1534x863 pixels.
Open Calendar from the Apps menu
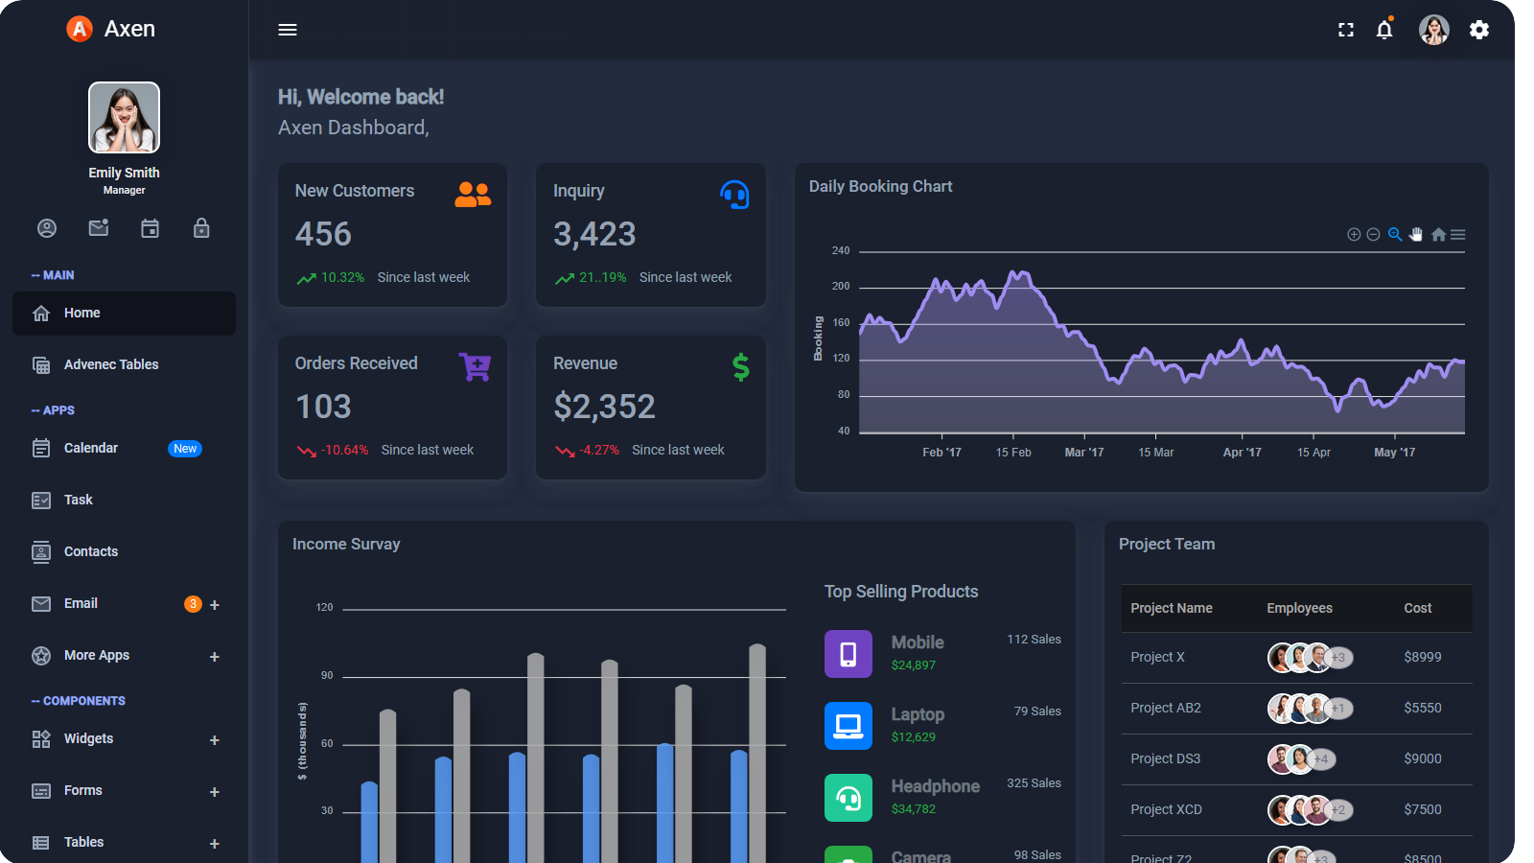(90, 448)
